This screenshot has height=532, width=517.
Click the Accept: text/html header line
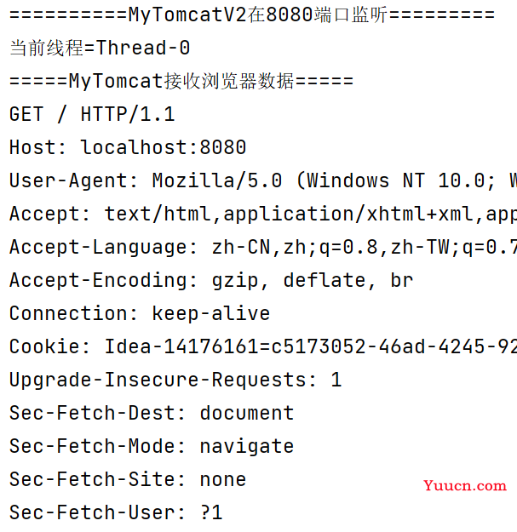click(x=263, y=215)
